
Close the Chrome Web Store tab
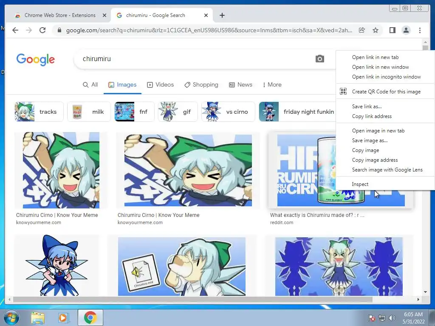[x=105, y=15]
